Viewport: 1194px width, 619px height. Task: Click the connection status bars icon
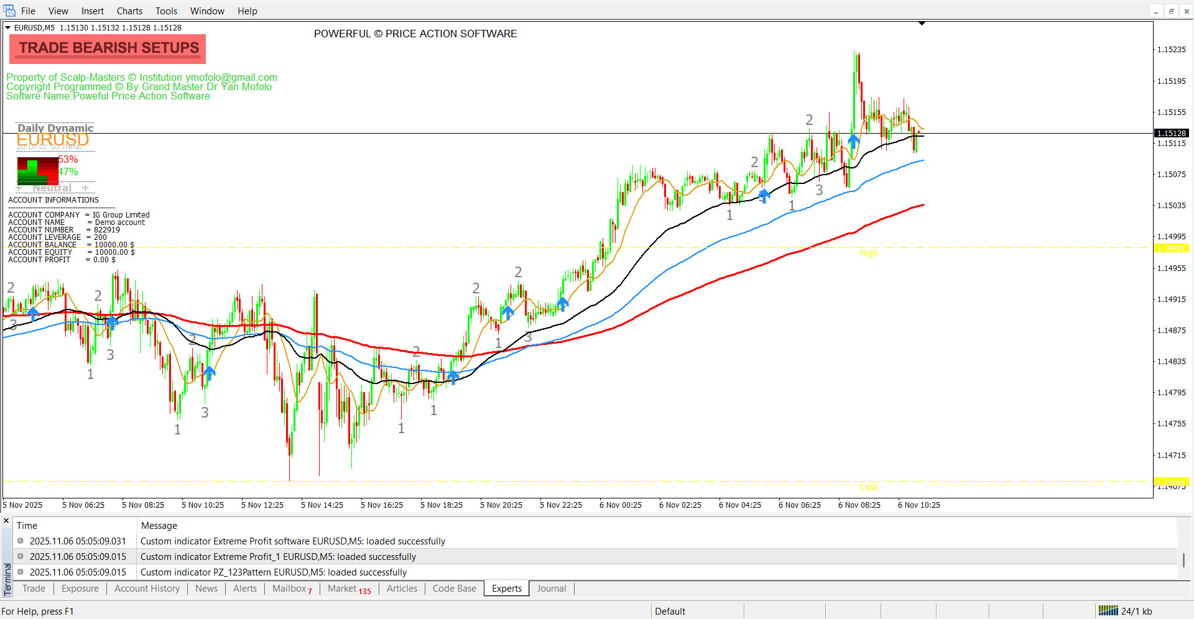pos(1108,611)
